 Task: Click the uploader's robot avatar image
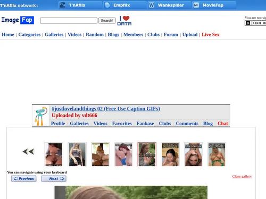coord(41,116)
